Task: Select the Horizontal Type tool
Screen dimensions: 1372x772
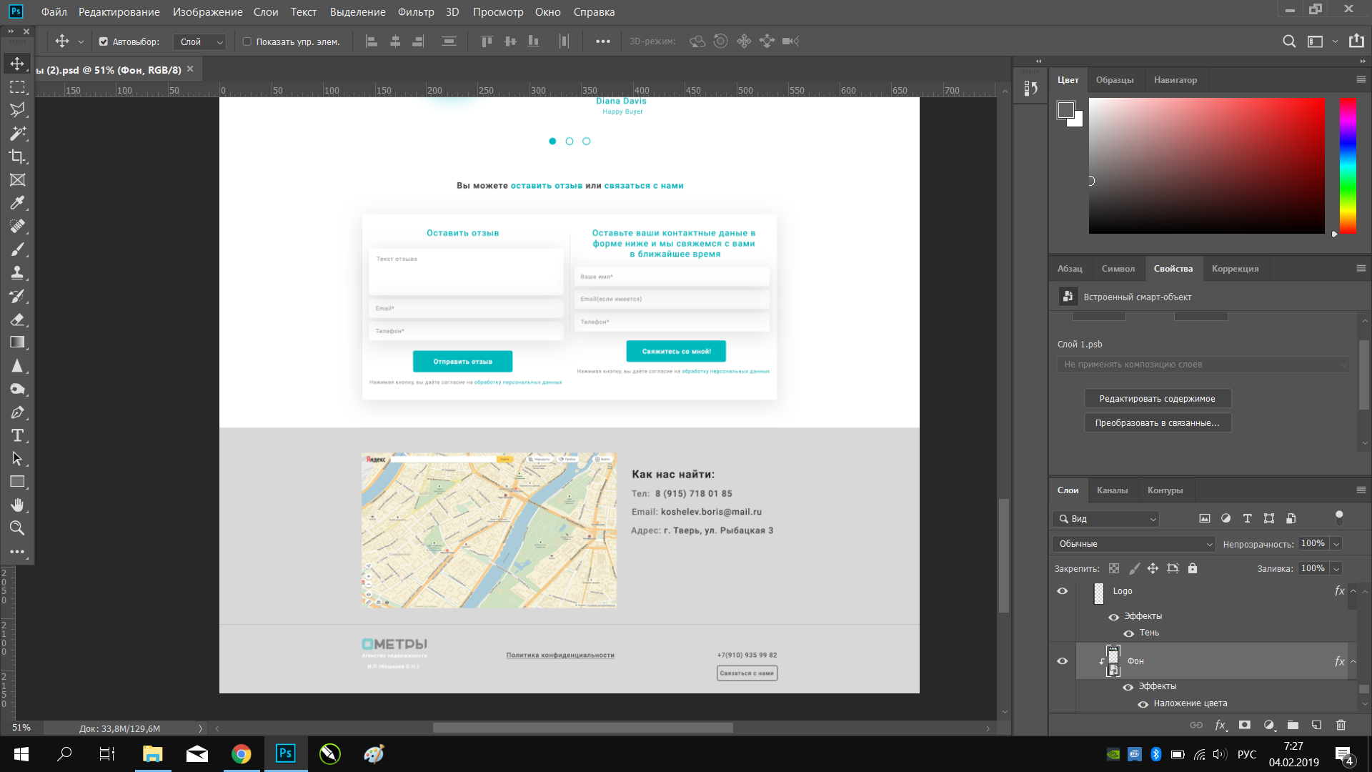Action: tap(17, 435)
